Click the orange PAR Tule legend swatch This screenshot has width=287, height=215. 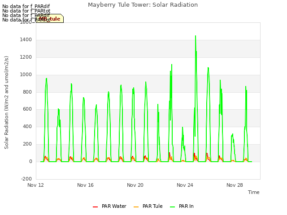click(x=136, y=207)
